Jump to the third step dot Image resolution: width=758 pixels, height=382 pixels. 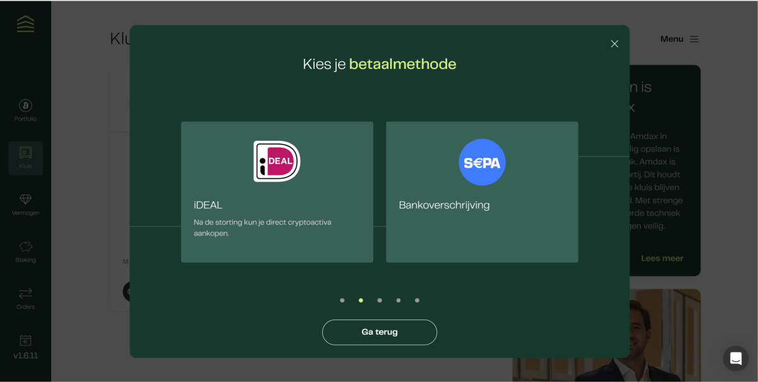(x=380, y=301)
